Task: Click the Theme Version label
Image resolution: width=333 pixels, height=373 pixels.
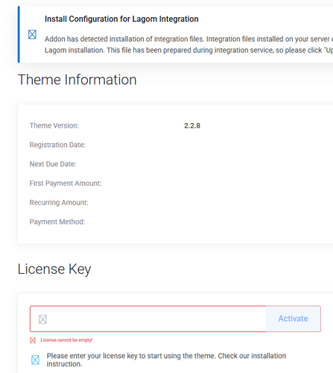Action: (54, 125)
